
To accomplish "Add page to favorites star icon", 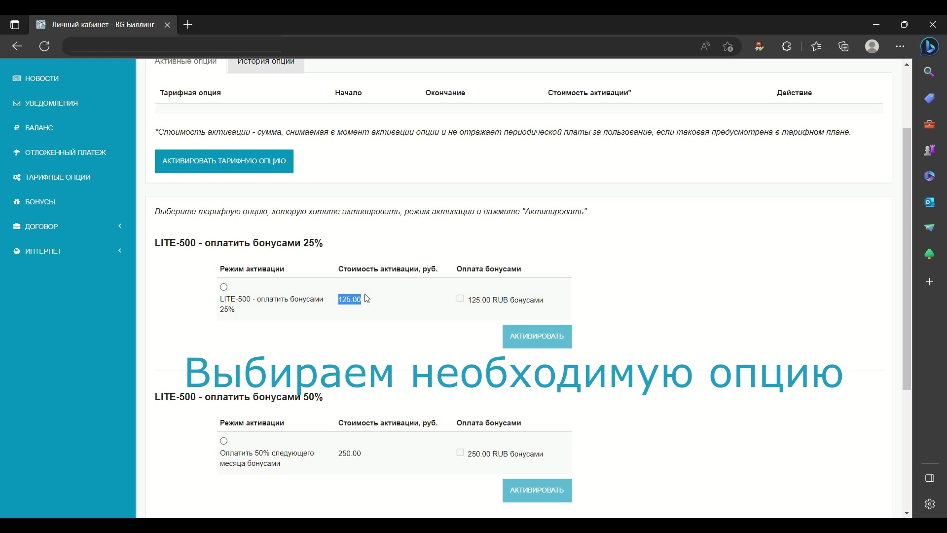I will pyautogui.click(x=728, y=47).
